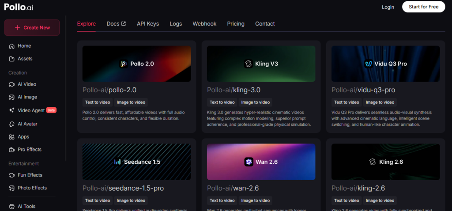This screenshot has height=211, width=452.
Task: Click the Seedance 1.5 striped banner thumbnail
Action: click(x=137, y=162)
